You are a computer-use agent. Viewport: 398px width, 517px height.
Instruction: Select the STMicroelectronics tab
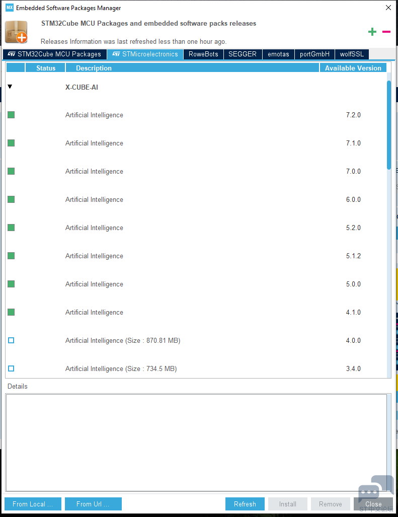click(x=145, y=54)
